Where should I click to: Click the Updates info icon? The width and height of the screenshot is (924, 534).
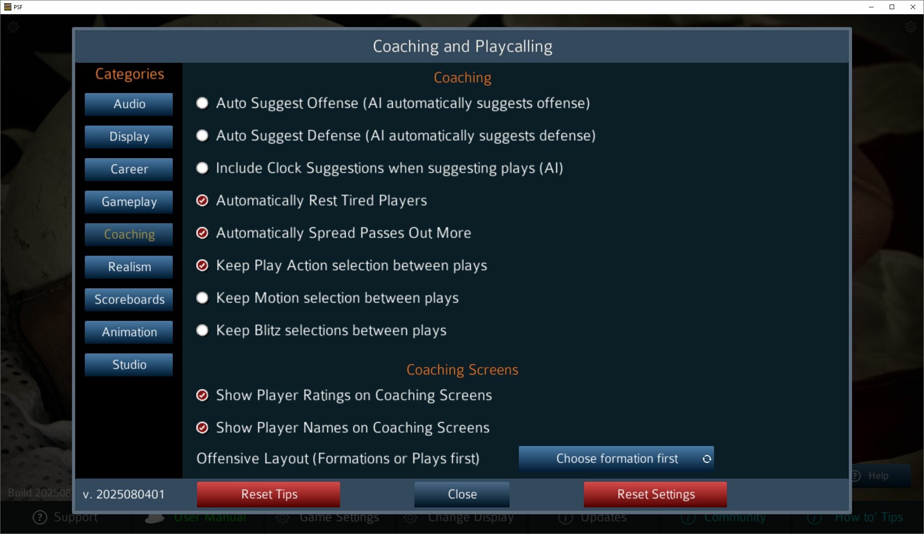(x=566, y=518)
